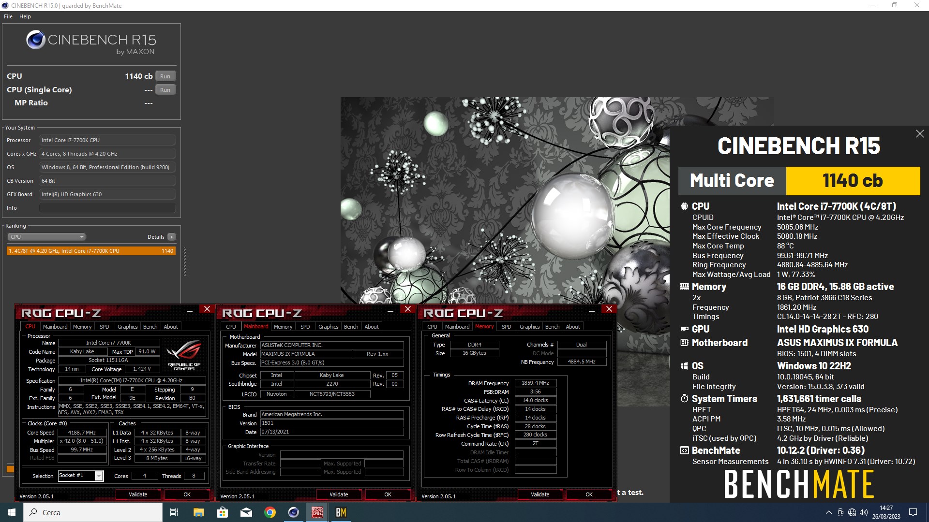Close the BenchMate result panel

[x=920, y=134]
